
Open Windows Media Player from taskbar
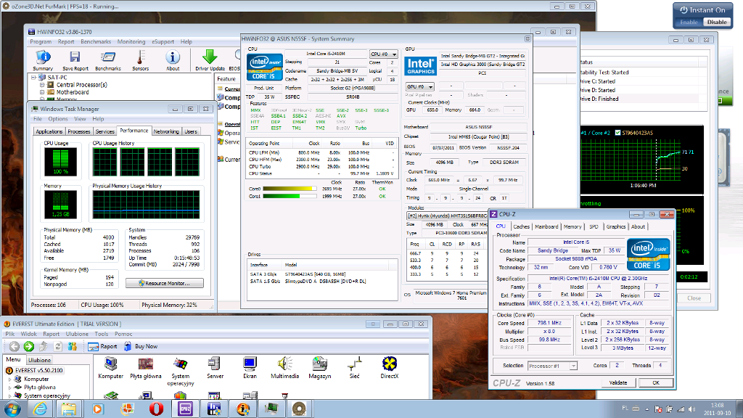(x=98, y=409)
